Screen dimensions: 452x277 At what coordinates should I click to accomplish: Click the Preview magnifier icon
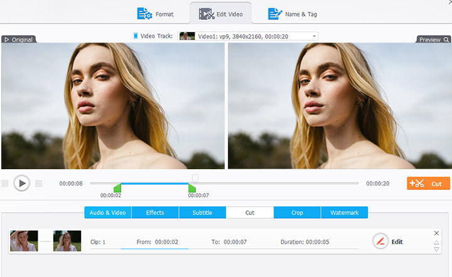[446, 39]
